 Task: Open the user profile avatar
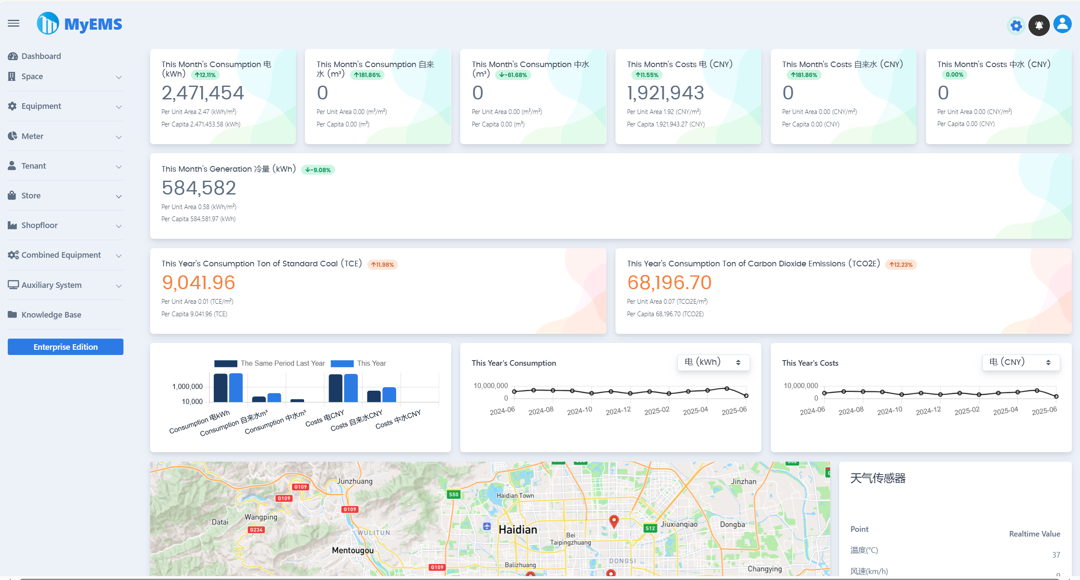pyautogui.click(x=1062, y=25)
